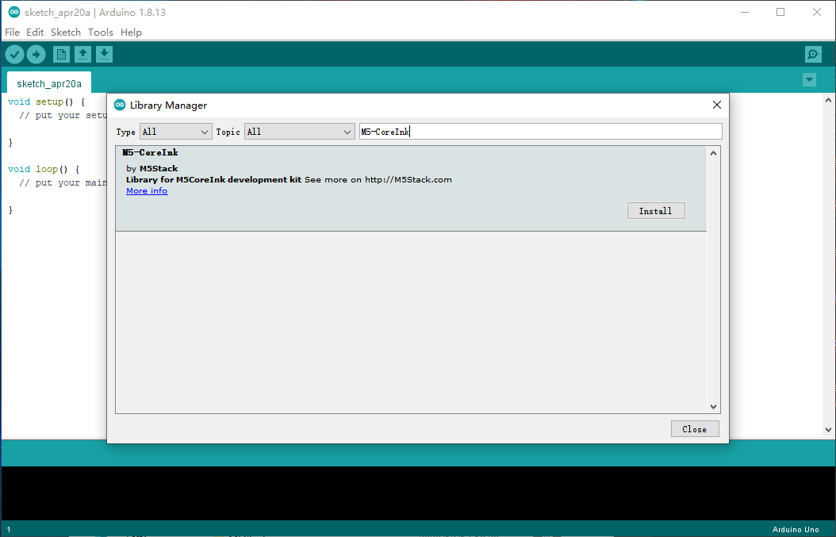Click the Arduino Uno board status text
This screenshot has height=537, width=836.
796,530
